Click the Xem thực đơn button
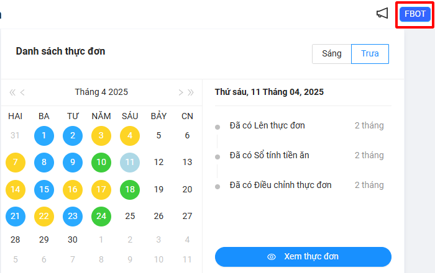Viewport: 435px width, 273px height. [303, 256]
